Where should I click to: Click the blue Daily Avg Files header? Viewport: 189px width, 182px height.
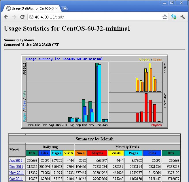tap(44, 153)
